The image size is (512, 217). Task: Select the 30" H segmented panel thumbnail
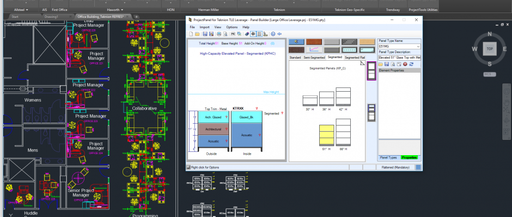(310, 100)
